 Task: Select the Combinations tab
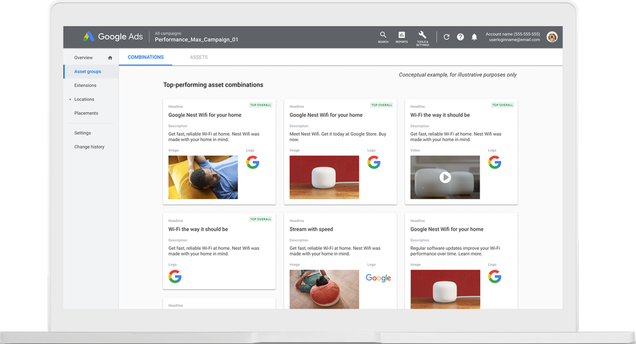tap(146, 57)
